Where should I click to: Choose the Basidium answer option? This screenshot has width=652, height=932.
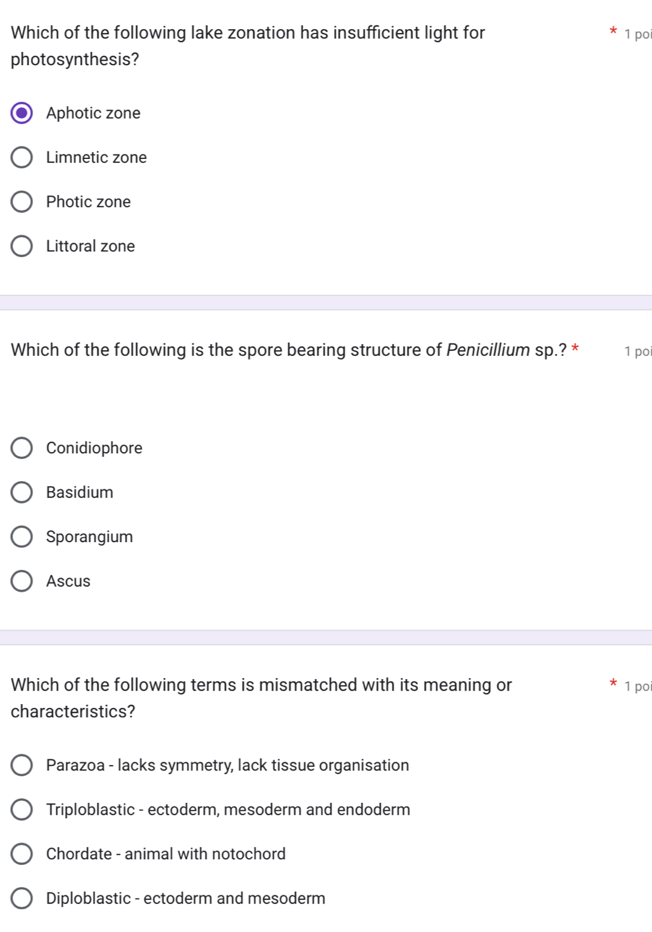click(22, 492)
